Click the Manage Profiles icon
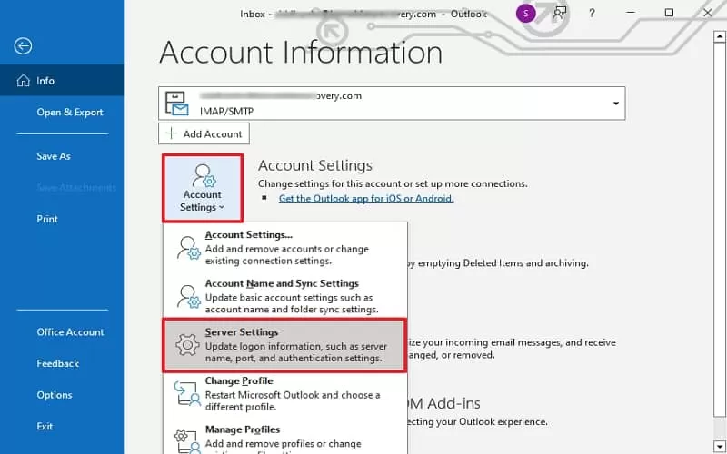727x454 pixels. pyautogui.click(x=187, y=441)
